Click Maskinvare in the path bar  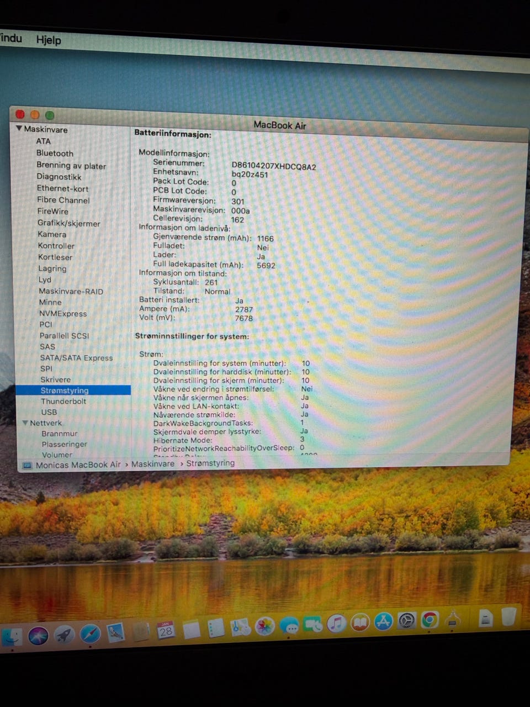[x=153, y=464]
